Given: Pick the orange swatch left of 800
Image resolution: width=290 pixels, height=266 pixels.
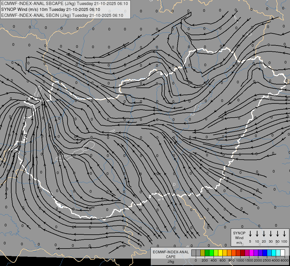Looking at the screenshot, I should pyautogui.click(x=229, y=253).
